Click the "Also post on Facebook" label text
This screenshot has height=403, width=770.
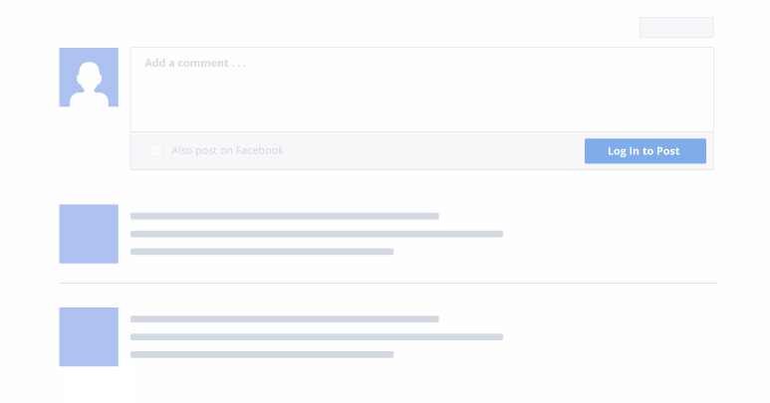pyautogui.click(x=227, y=150)
